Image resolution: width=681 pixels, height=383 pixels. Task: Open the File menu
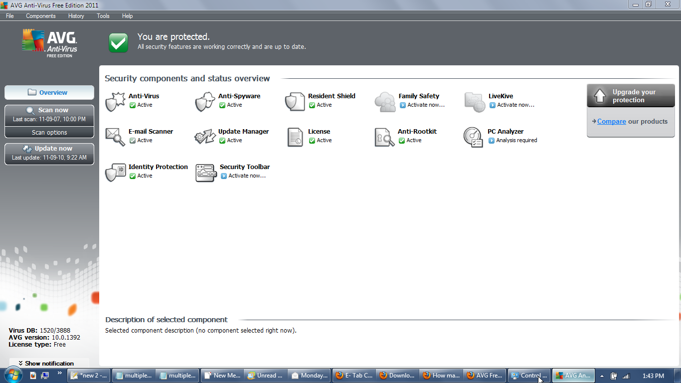point(10,16)
